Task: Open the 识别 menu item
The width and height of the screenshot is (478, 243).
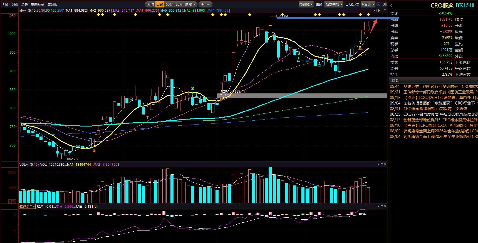Action: [x=15, y=4]
